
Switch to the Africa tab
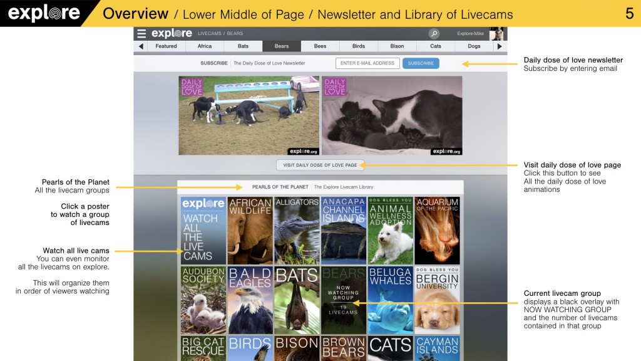(205, 46)
